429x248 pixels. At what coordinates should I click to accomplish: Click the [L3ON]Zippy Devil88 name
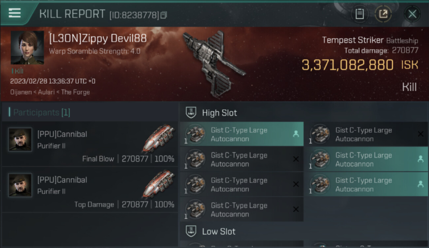[x=98, y=39]
